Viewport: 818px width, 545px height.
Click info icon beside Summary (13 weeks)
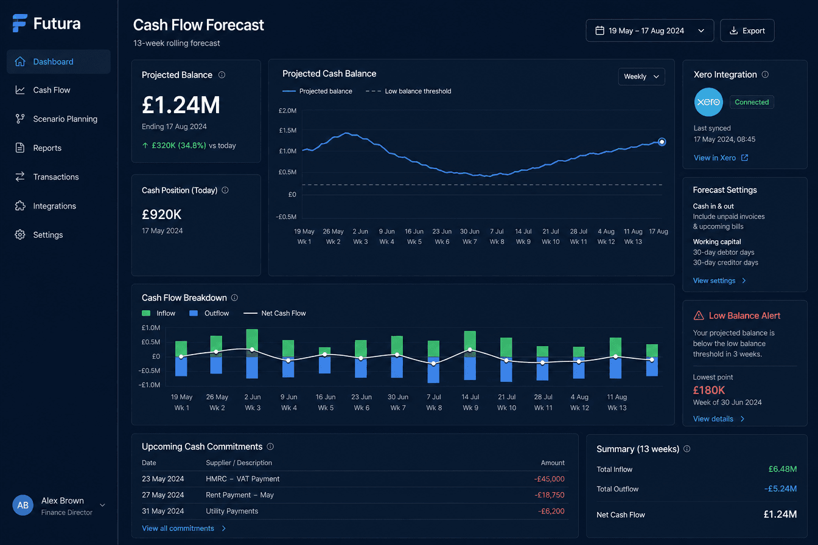pyautogui.click(x=687, y=449)
